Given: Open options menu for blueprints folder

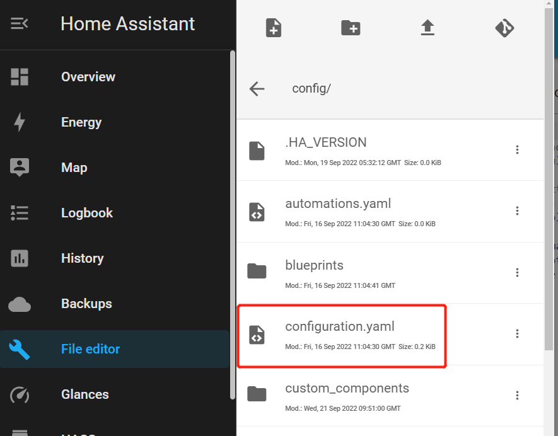Looking at the screenshot, I should coord(517,272).
